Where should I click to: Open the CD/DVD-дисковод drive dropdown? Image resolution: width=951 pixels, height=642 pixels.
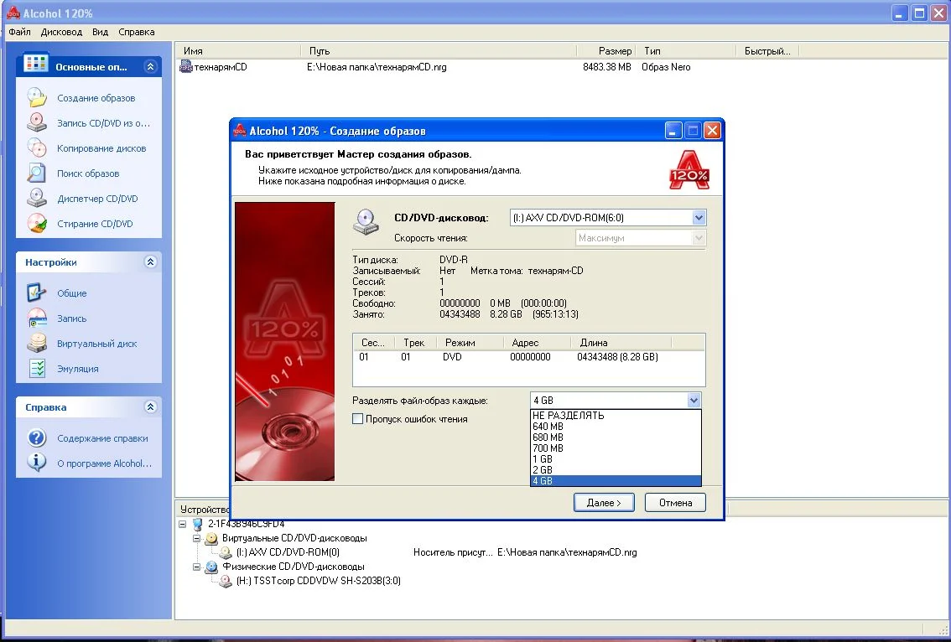tap(699, 218)
